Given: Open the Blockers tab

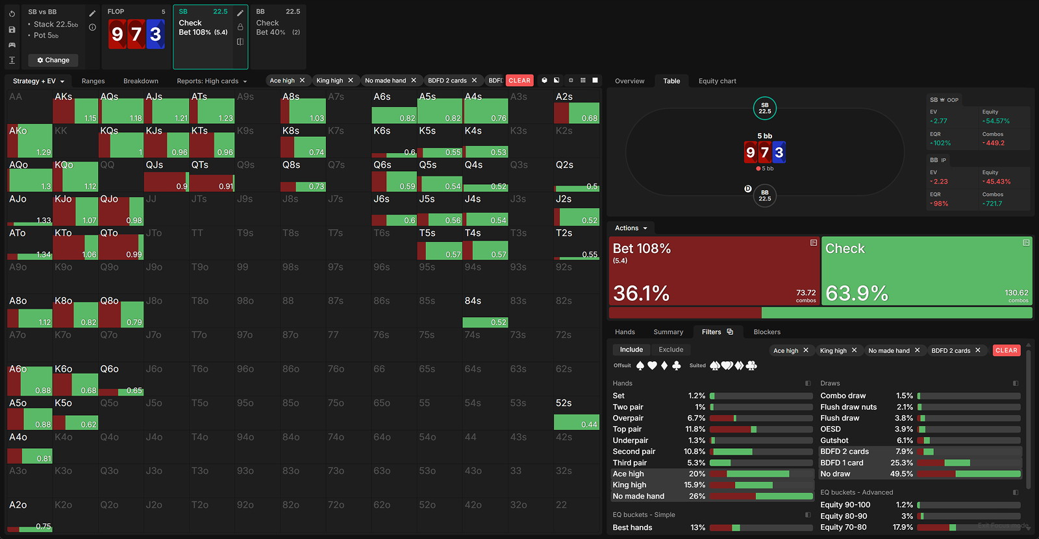Looking at the screenshot, I should (x=767, y=332).
